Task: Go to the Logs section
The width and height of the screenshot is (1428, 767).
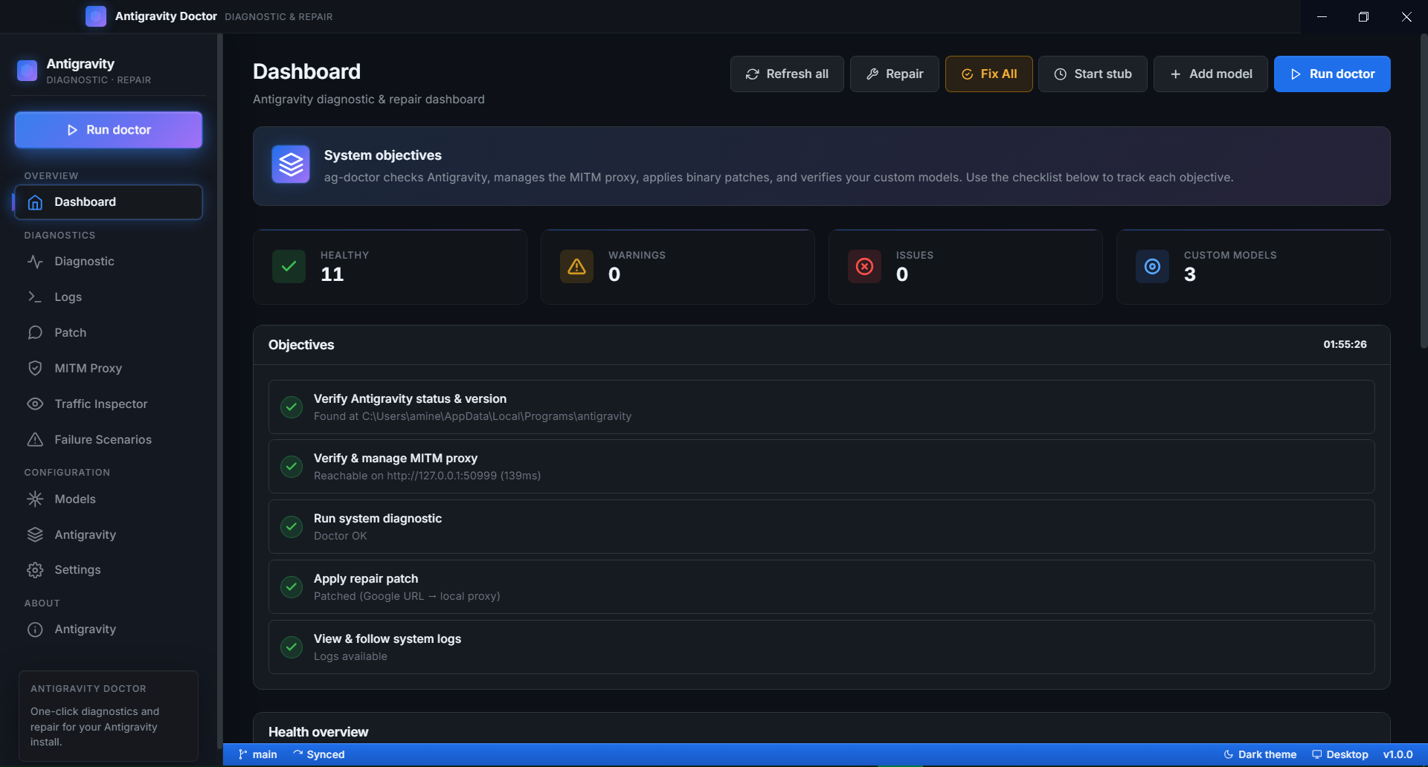Action: point(109,297)
